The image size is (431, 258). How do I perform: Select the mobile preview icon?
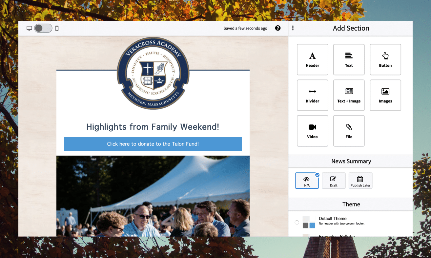click(57, 28)
